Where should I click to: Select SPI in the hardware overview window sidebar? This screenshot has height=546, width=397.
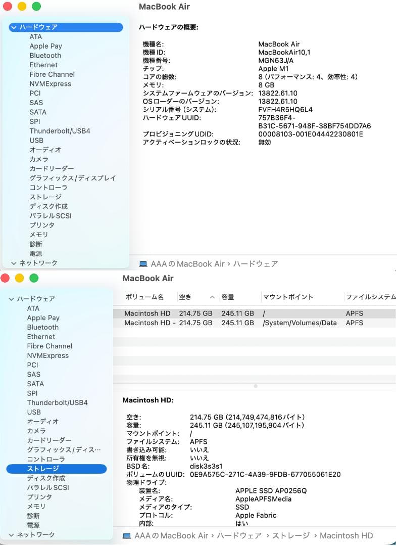34,121
